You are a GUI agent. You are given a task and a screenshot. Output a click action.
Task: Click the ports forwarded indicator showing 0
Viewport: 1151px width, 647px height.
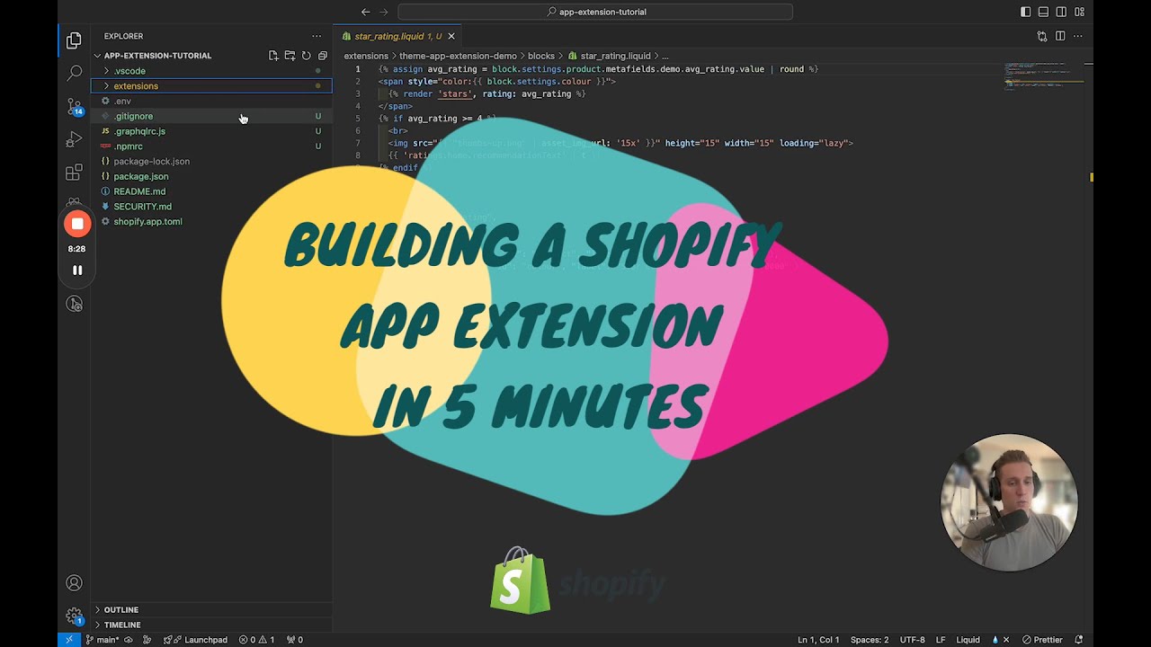coord(295,640)
